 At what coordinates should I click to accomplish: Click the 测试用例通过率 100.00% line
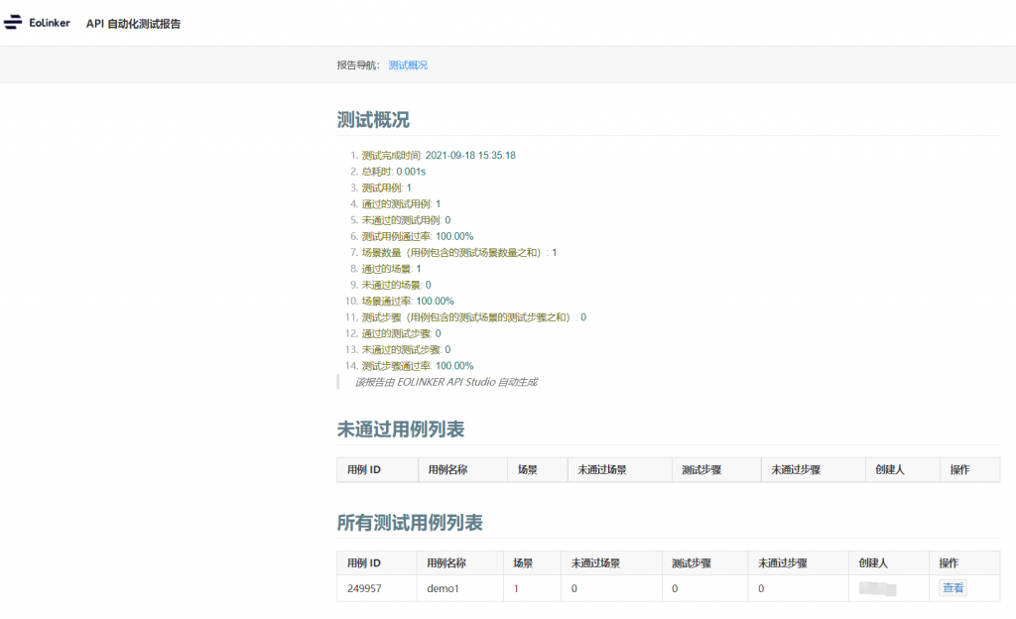418,236
